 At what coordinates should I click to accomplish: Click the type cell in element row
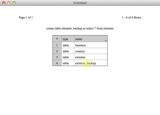(68, 57)
